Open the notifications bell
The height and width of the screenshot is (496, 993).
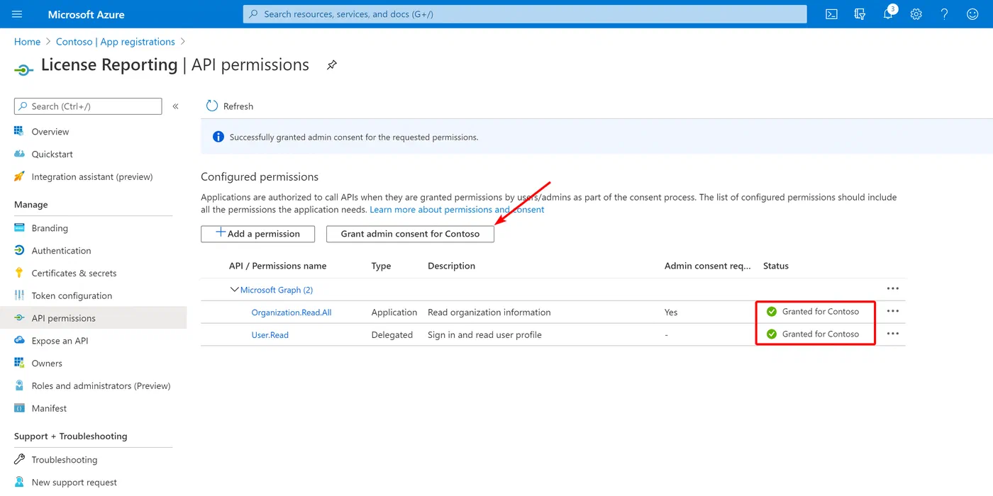coord(888,13)
